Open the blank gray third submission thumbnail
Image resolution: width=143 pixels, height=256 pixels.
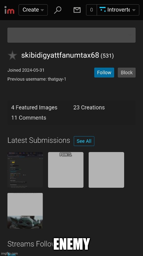[106, 170]
